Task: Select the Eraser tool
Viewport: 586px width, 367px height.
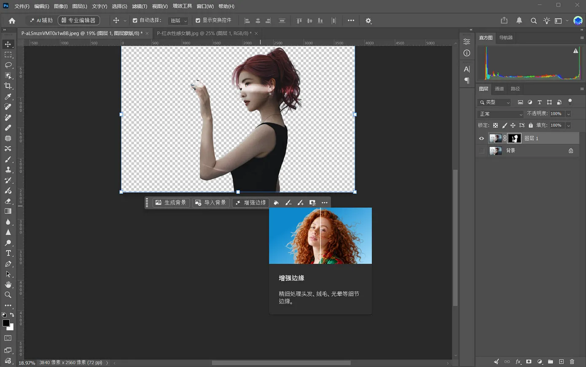Action: tap(8, 201)
